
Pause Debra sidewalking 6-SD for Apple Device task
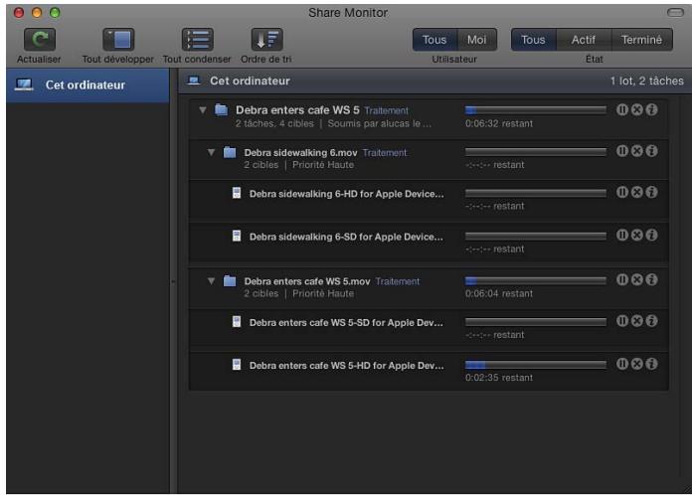coord(622,235)
